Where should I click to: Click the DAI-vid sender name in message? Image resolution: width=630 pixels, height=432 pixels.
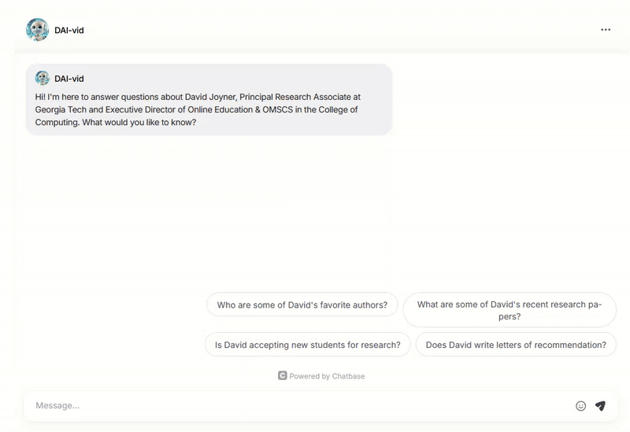tap(69, 79)
